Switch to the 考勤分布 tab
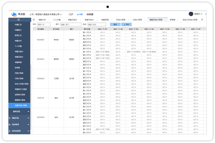The height and width of the screenshot is (143, 215). coord(42,20)
